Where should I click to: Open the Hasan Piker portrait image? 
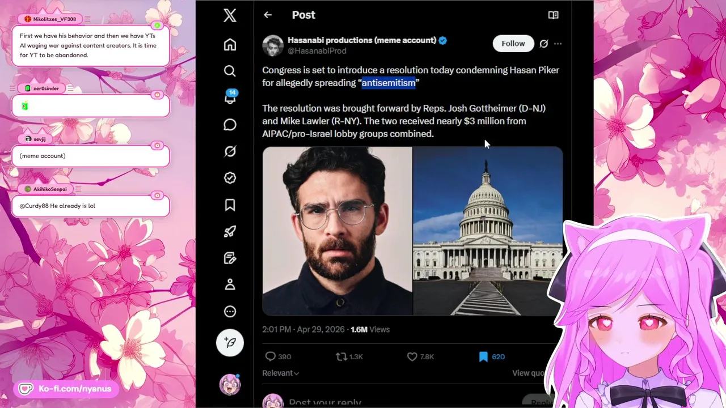337,231
